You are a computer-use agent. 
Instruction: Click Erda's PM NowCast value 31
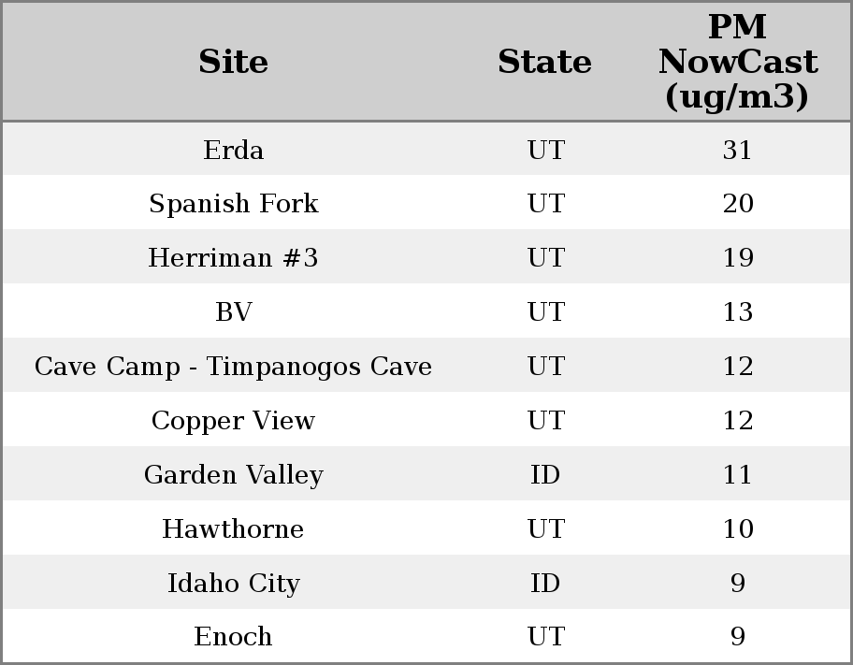737,150
